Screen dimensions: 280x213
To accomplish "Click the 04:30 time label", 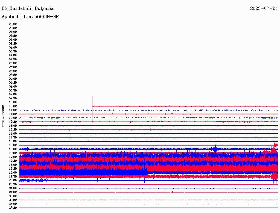I will (13, 59).
